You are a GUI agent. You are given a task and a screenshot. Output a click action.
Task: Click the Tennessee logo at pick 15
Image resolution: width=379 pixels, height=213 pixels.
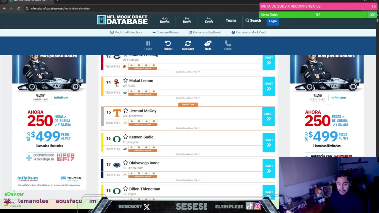[117, 112]
